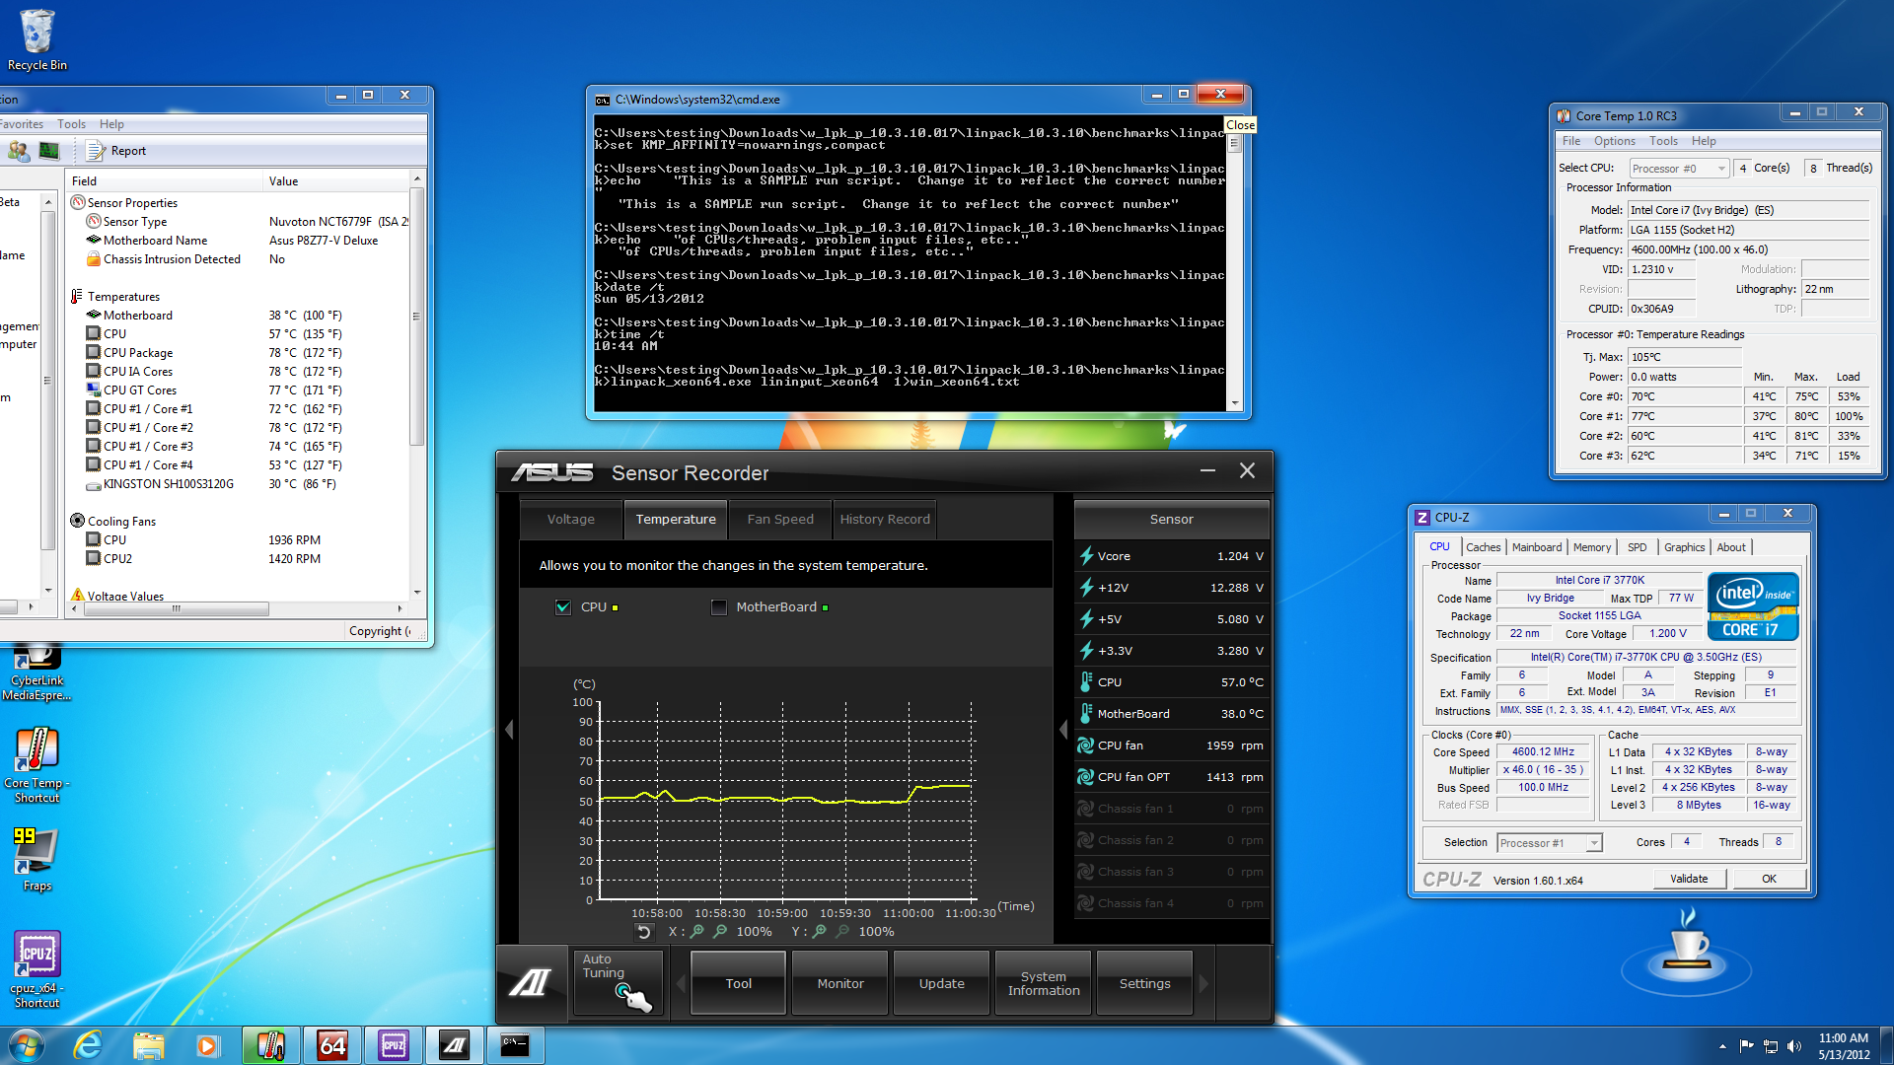Show hidden tray icons arrow
This screenshot has height=1065, width=1894.
[1722, 1046]
